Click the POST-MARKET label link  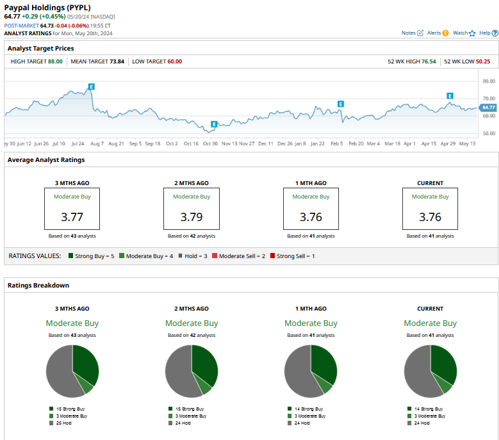(20, 26)
